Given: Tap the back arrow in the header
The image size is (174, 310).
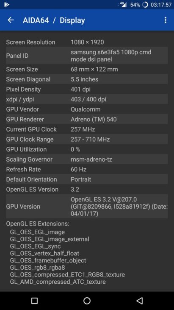Looking at the screenshot, I should coord(11,20).
